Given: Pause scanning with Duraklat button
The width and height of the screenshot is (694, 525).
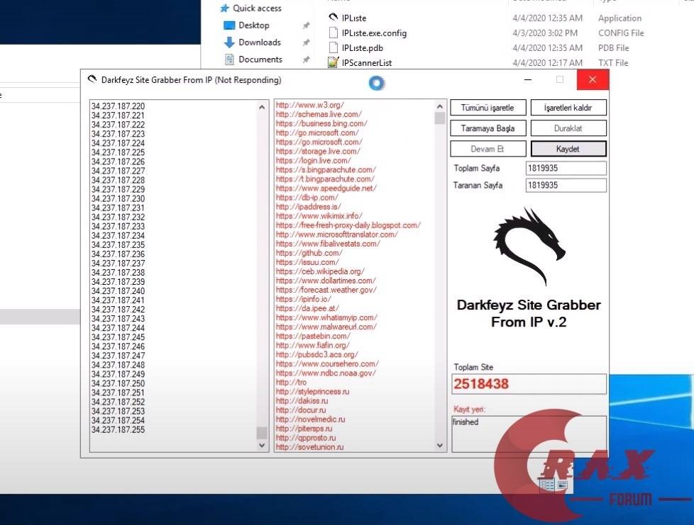Looking at the screenshot, I should (x=568, y=128).
